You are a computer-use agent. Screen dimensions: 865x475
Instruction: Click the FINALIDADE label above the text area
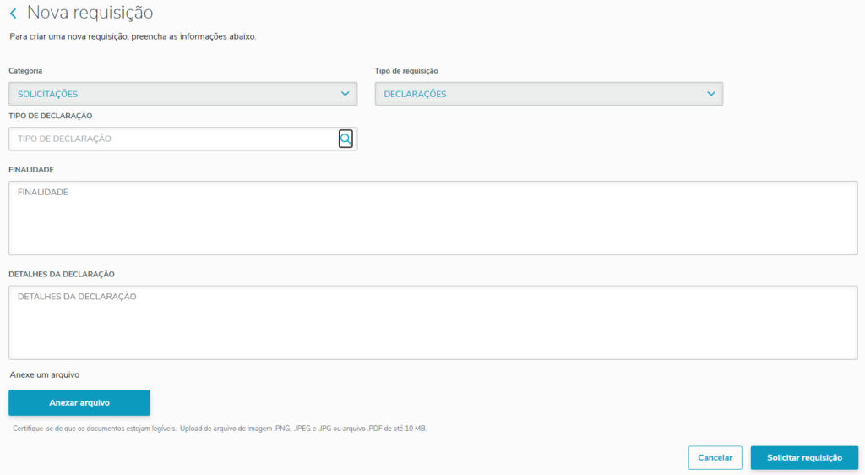point(31,170)
